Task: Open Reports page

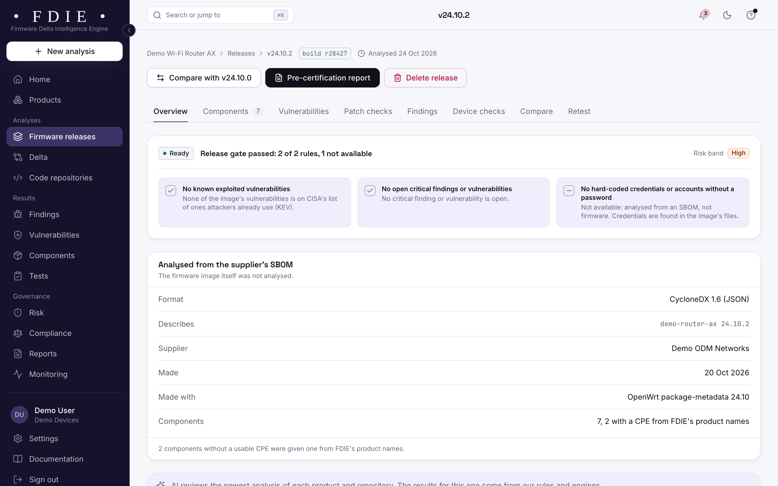Action: click(64, 354)
